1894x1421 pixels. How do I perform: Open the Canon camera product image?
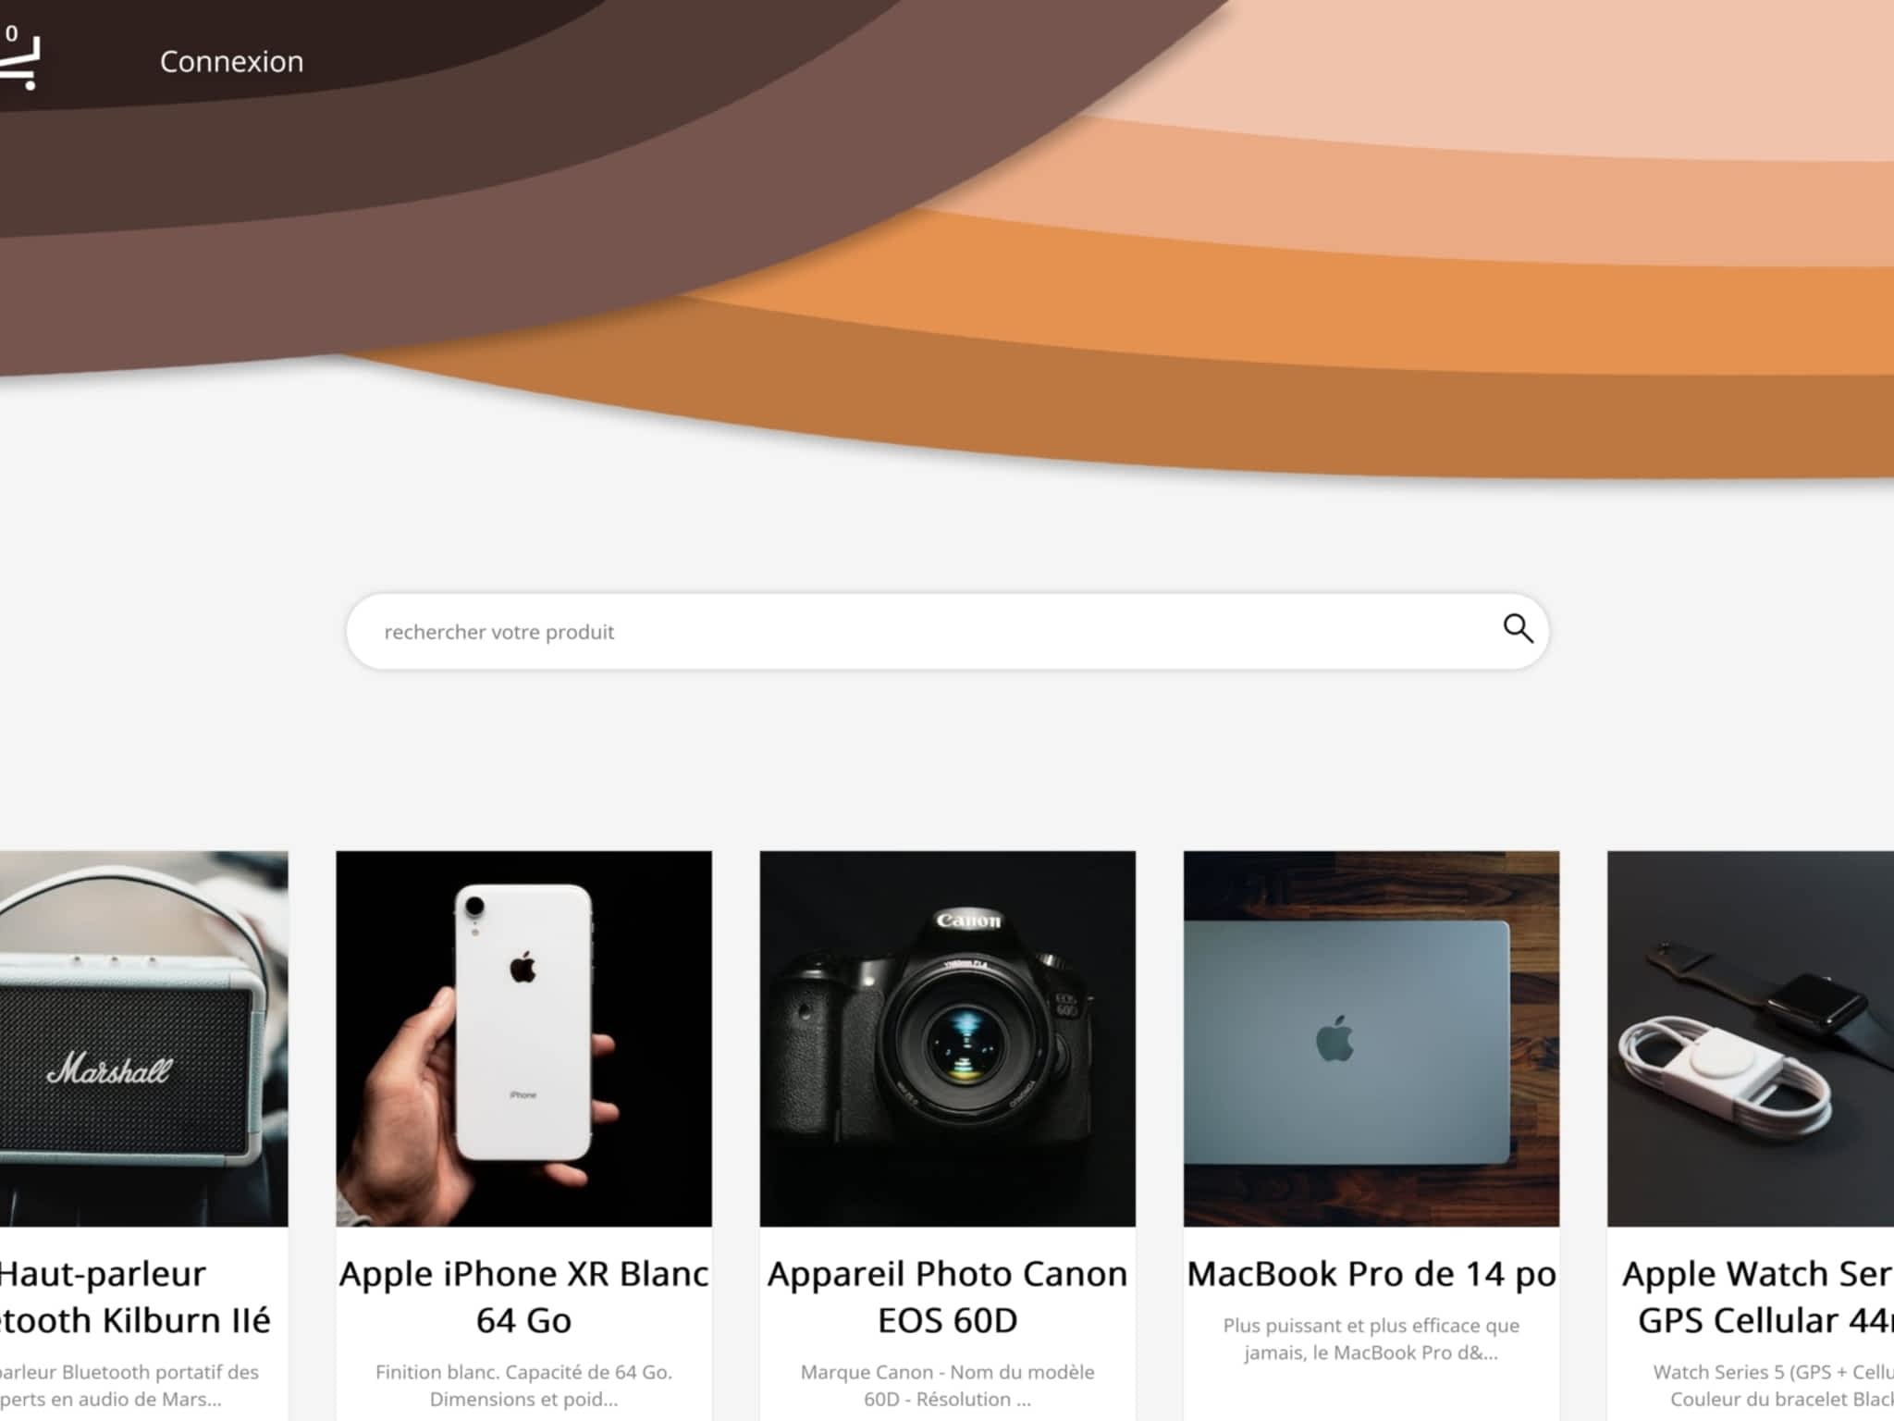[947, 1038]
